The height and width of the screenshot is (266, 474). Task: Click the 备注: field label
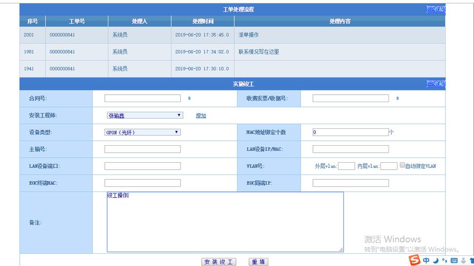[36, 222]
